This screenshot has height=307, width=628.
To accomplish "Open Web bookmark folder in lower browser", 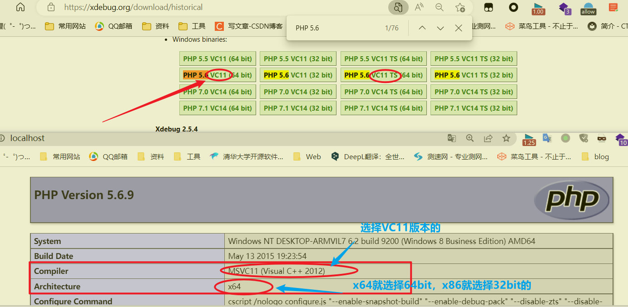I will pos(307,156).
